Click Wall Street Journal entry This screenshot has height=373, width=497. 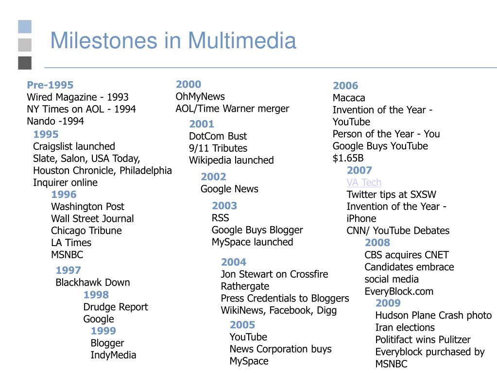[93, 218]
